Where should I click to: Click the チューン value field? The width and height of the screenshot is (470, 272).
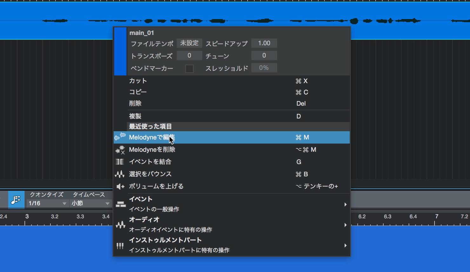point(264,56)
